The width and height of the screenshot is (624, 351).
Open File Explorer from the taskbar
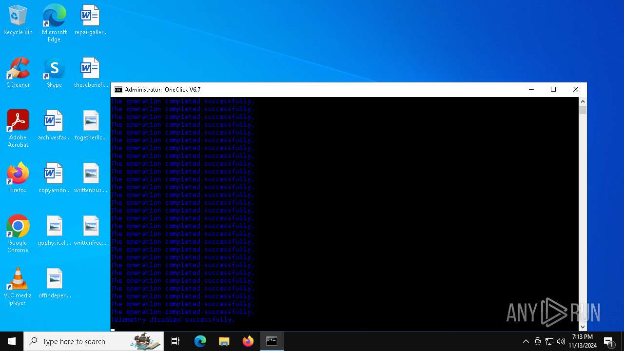pos(224,341)
